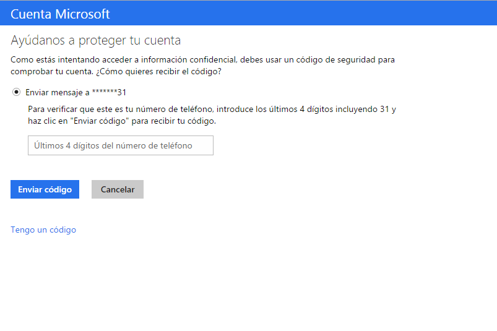Viewport: 497px width, 331px height.
Task: Click the 'Cuenta Microsoft' header title
Action: coord(60,14)
